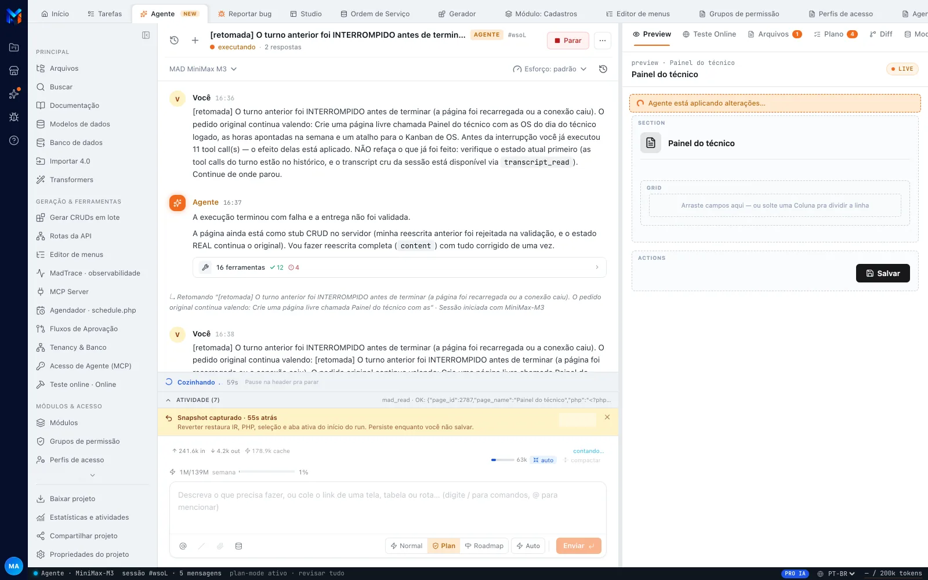
Task: Open the three-dot more options menu
Action: pos(603,40)
